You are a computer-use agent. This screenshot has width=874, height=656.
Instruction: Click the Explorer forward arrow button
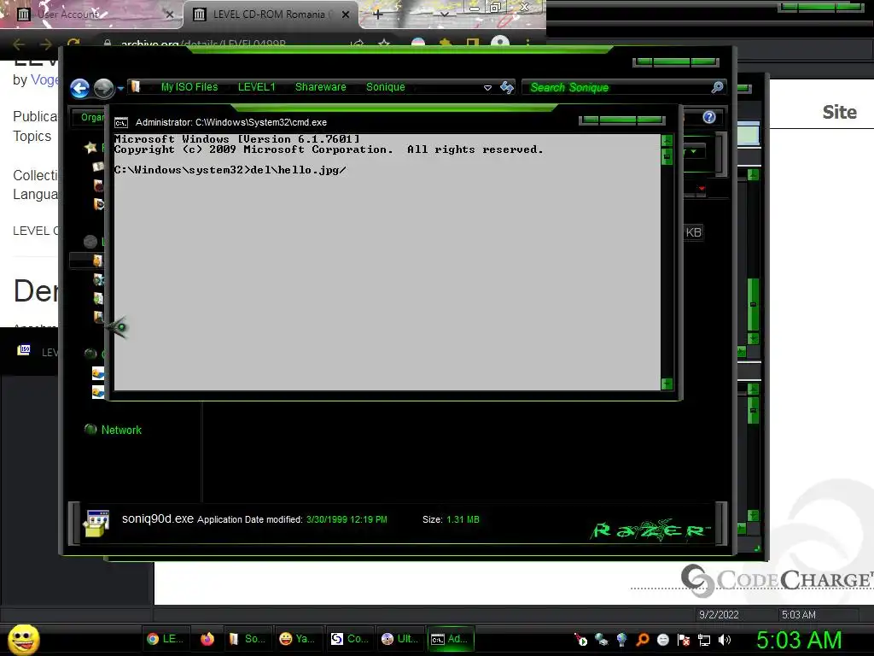click(103, 88)
